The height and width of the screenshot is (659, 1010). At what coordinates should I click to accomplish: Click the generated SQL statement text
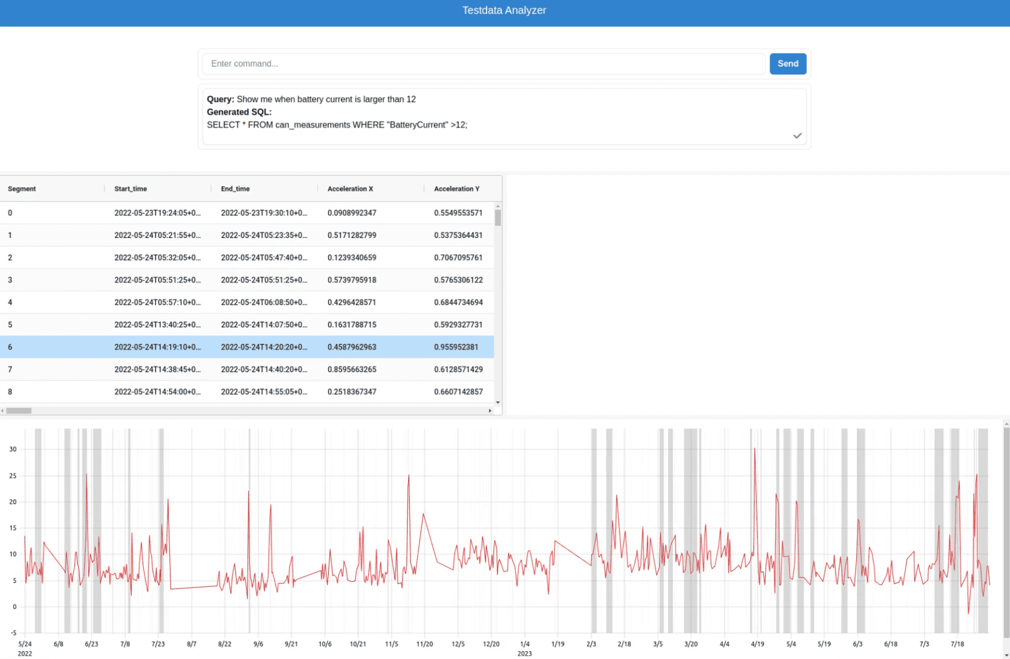[x=337, y=125]
